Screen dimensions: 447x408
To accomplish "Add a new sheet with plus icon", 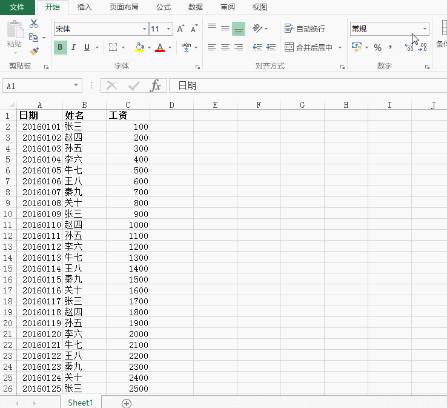I will [x=127, y=403].
